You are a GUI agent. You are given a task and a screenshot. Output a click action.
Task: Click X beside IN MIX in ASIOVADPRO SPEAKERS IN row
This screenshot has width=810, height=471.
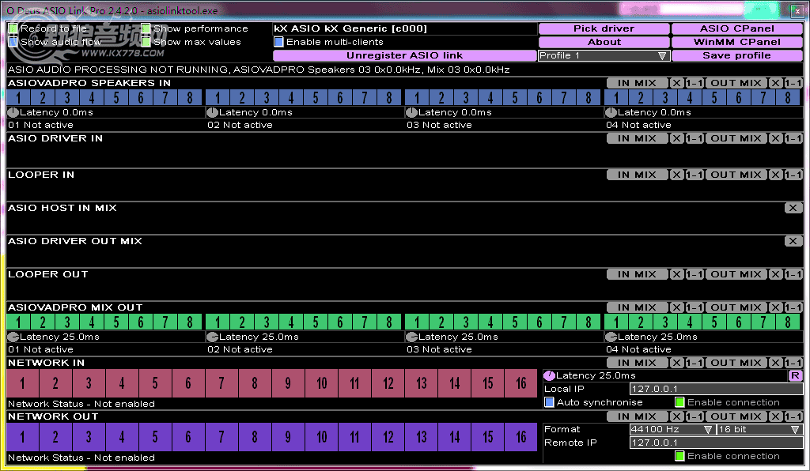click(x=676, y=83)
